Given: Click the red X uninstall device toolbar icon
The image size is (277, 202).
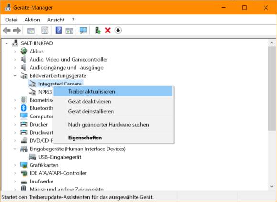Looking at the screenshot, I should click(x=107, y=31).
